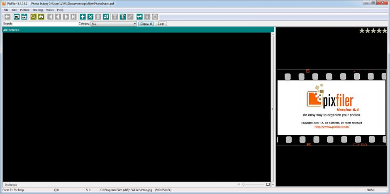This screenshot has width=390, height=194.
Task: Go to the previous picture icon
Action: pyautogui.click(x=58, y=17)
